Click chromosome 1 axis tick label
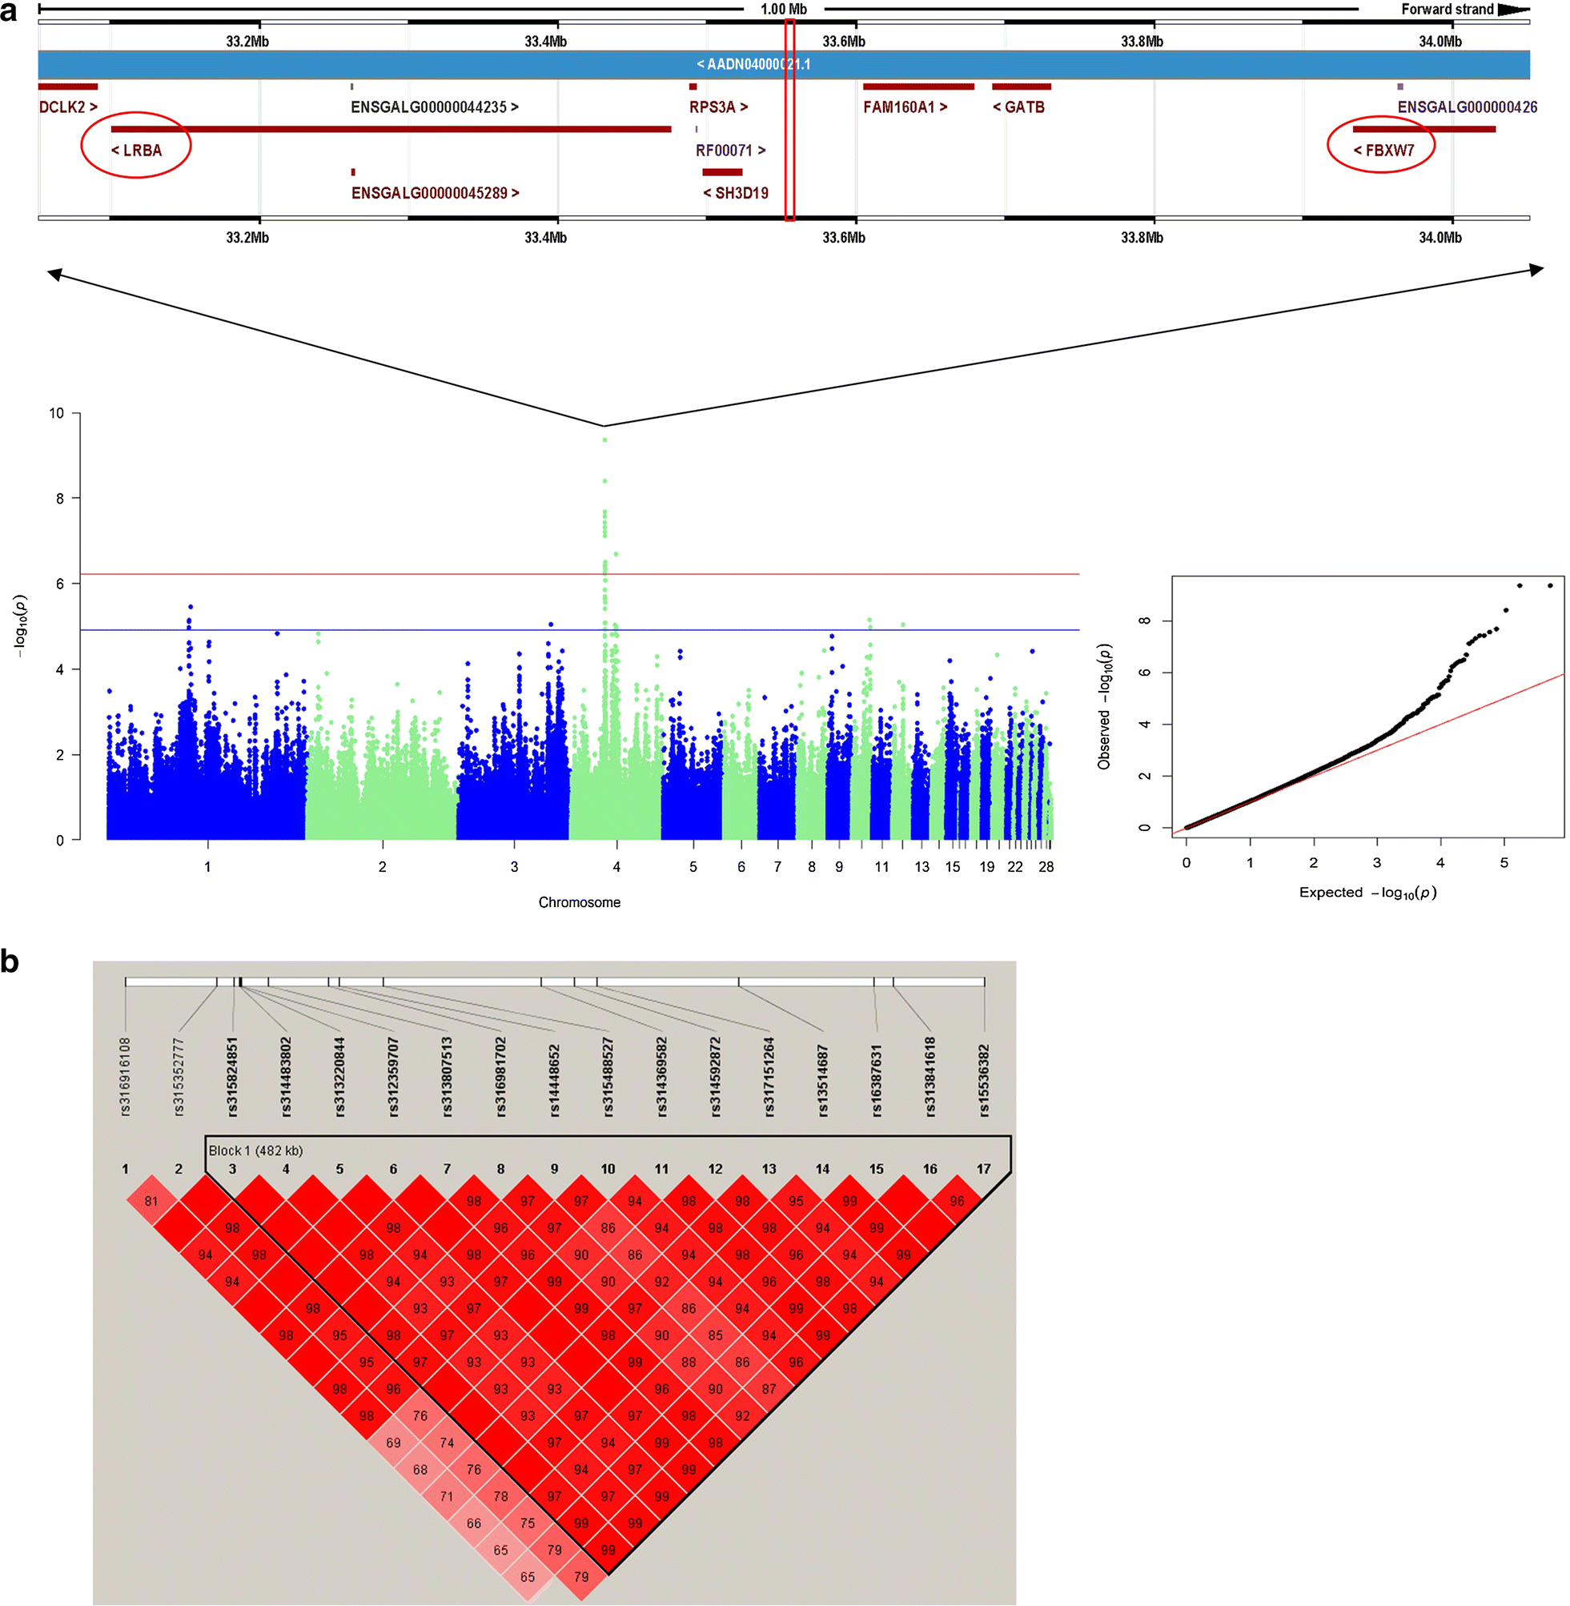This screenshot has height=1606, width=1570. pyautogui.click(x=208, y=866)
